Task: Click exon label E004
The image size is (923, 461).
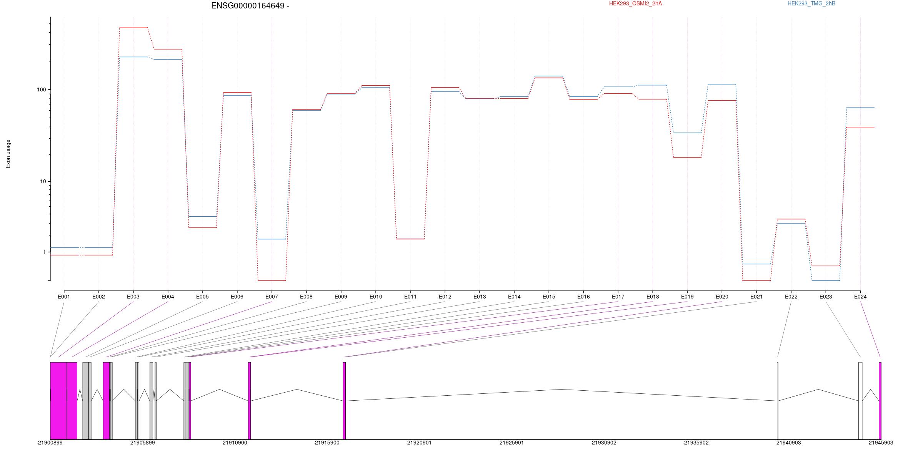Action: pyautogui.click(x=168, y=297)
